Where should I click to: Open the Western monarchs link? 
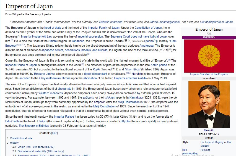50,93
